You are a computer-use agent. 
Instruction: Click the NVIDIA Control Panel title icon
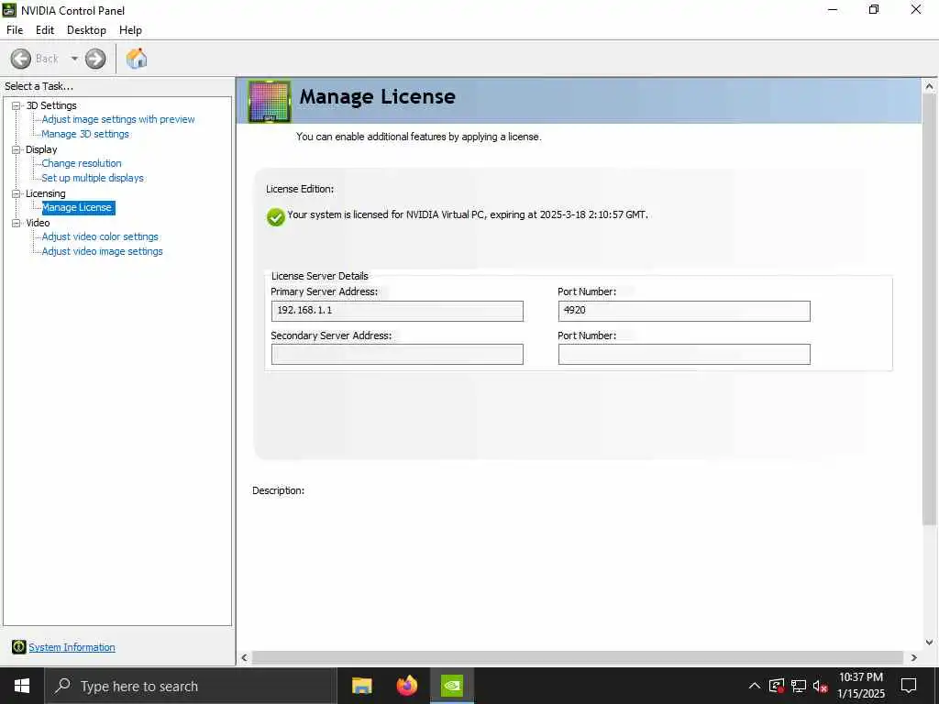[x=9, y=10]
